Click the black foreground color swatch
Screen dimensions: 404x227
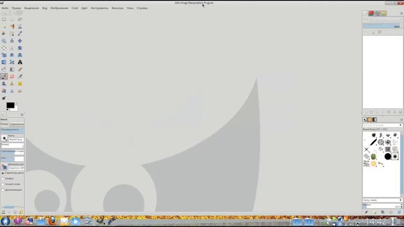click(10, 105)
